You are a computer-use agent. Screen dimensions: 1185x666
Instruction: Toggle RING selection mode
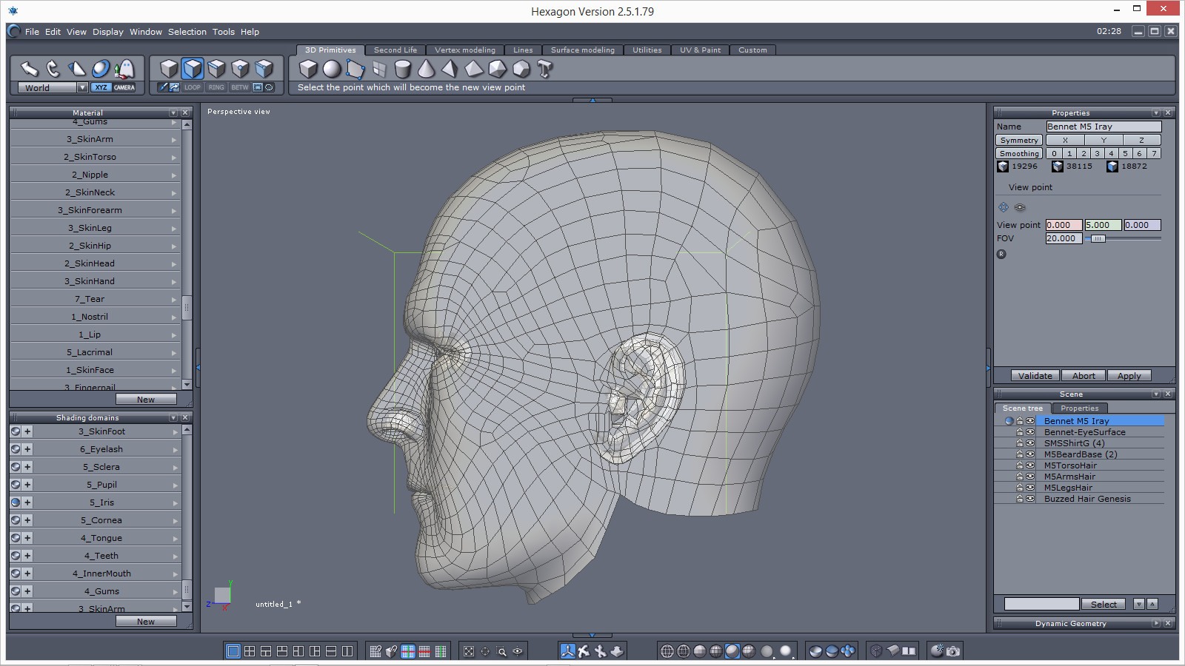tap(216, 87)
